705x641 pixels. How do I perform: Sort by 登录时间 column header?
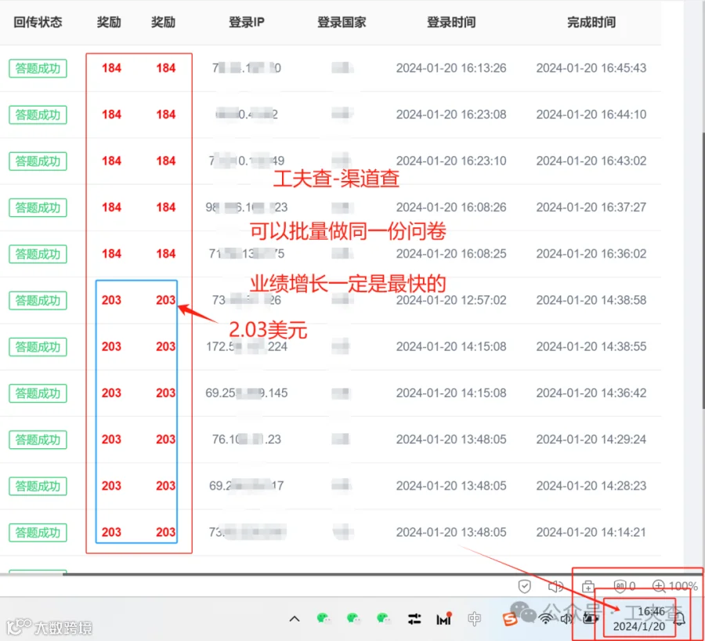pos(451,22)
